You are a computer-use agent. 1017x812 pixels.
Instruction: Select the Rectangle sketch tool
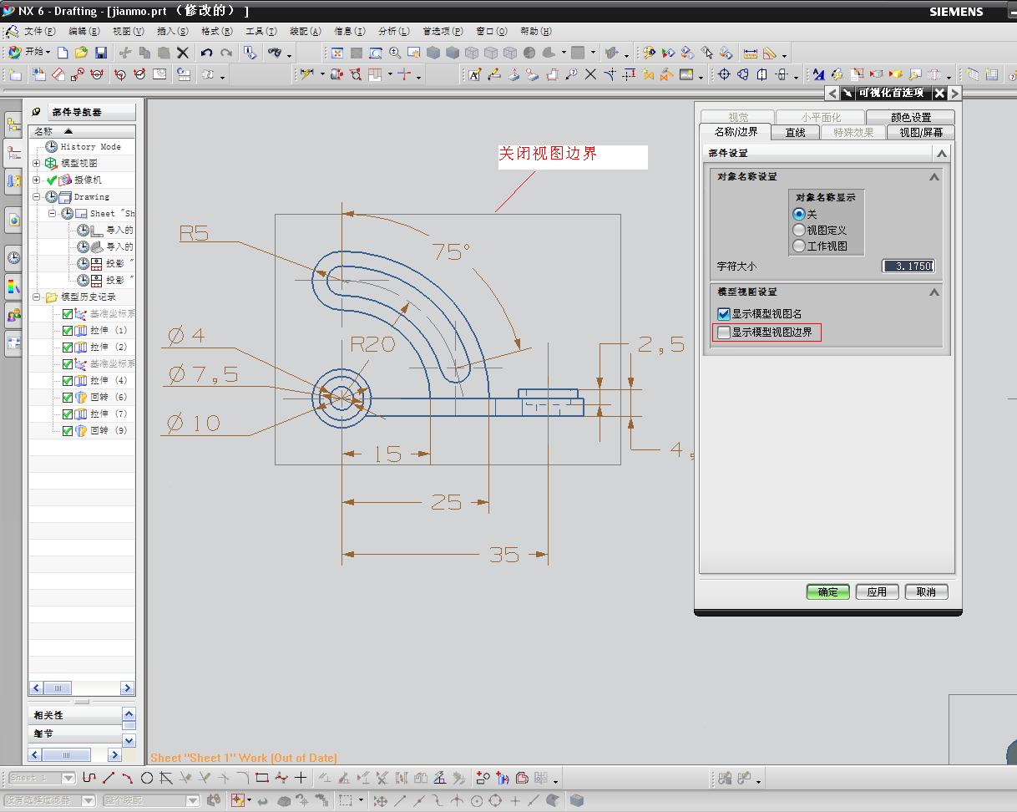pos(261,778)
